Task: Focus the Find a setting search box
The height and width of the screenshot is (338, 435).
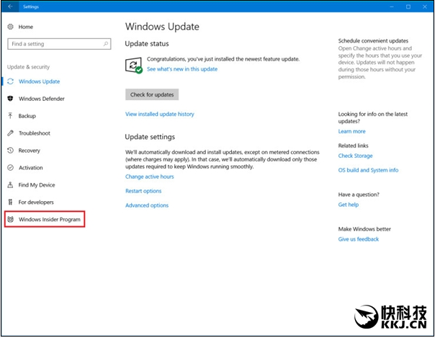Action: click(x=59, y=44)
